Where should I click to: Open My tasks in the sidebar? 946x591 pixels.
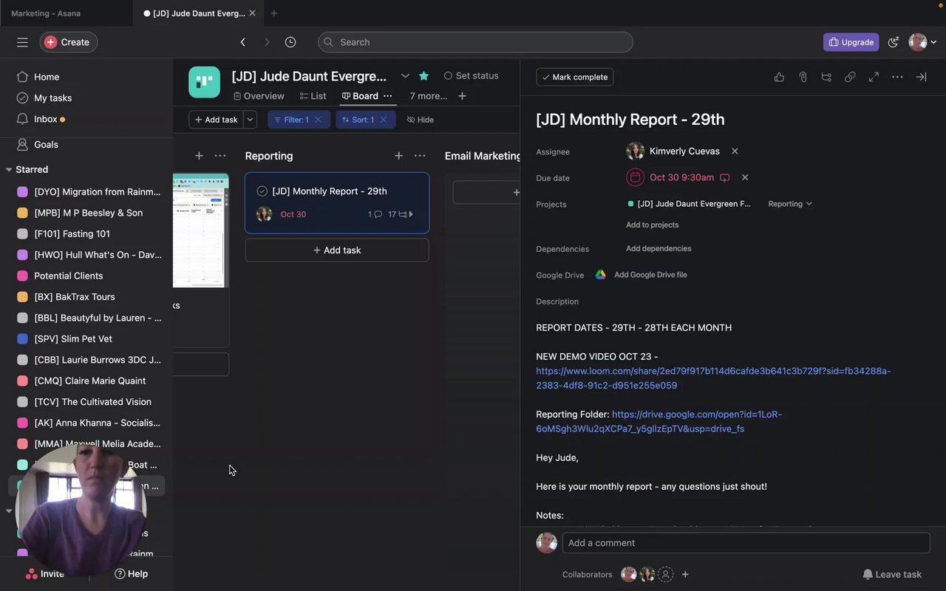coord(52,98)
